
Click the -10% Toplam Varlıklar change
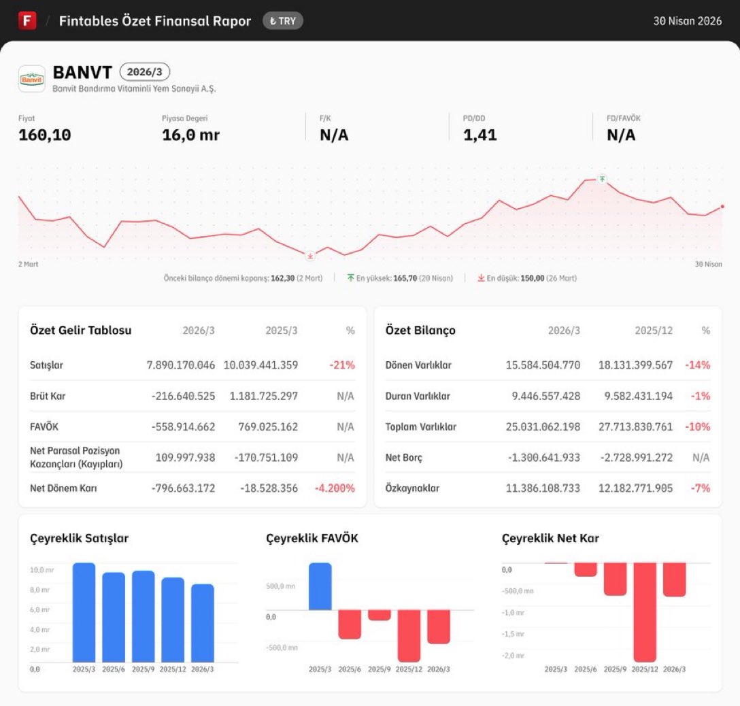(698, 426)
